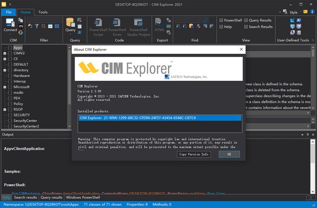Click the blue info icon at top right
The height and width of the screenshot is (208, 317).
tap(312, 12)
